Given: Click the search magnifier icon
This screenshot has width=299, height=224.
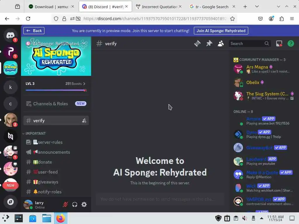Looking at the screenshot, I should coord(267,44).
